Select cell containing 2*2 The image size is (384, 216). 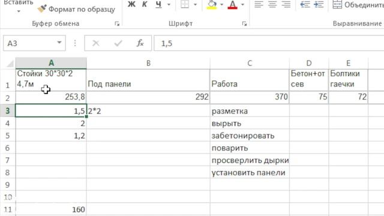[x=148, y=110]
